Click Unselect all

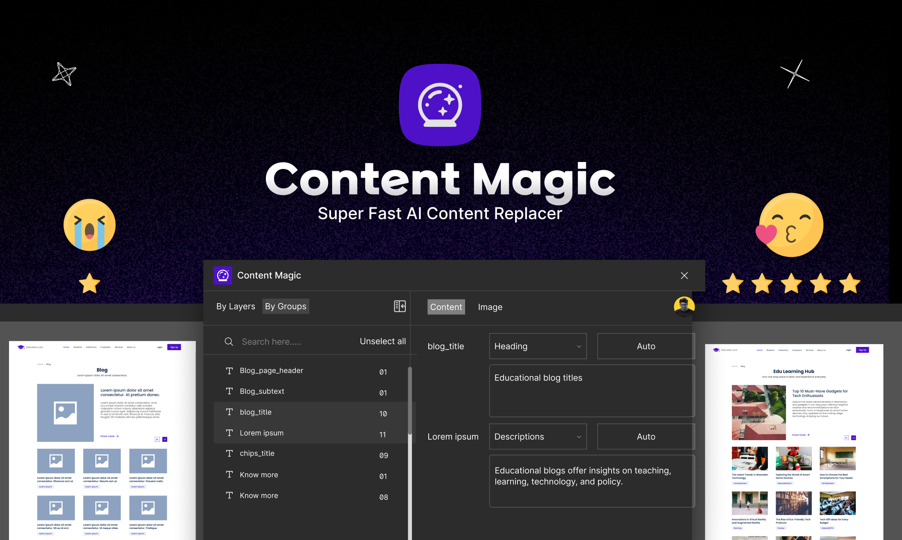tap(382, 341)
